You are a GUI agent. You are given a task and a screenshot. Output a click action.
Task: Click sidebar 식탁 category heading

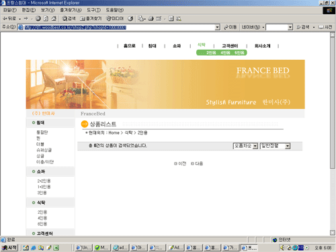click(41, 203)
